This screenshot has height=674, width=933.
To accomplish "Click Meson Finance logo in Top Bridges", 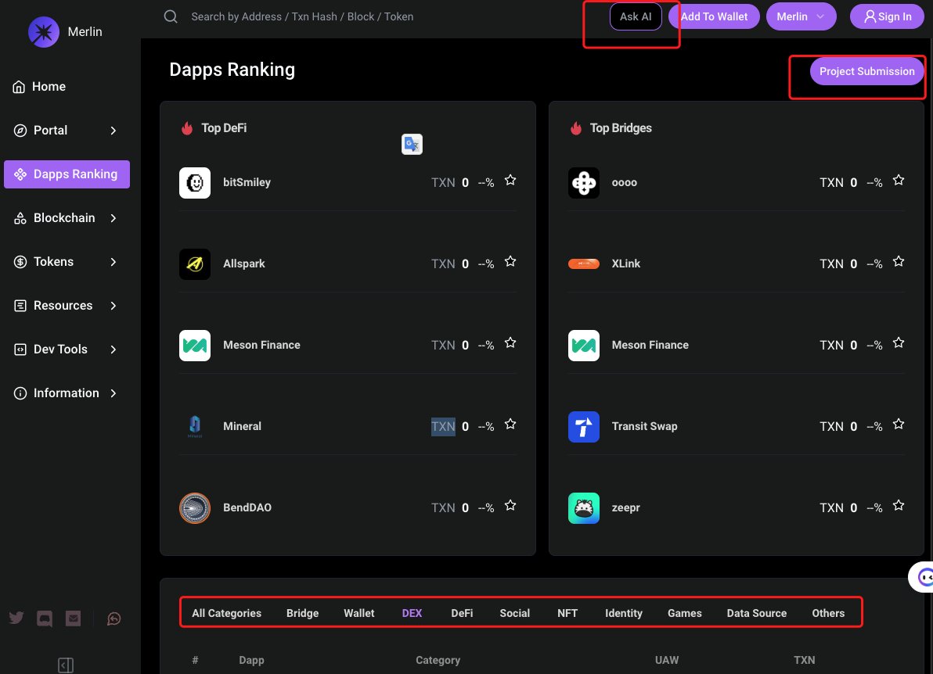I will coord(584,346).
